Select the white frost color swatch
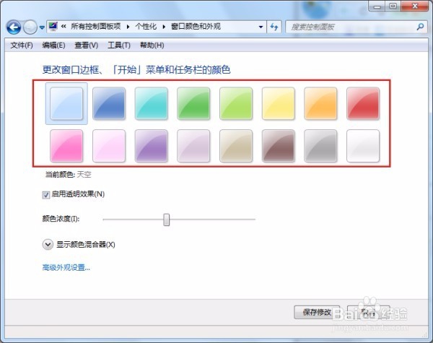 coord(363,146)
